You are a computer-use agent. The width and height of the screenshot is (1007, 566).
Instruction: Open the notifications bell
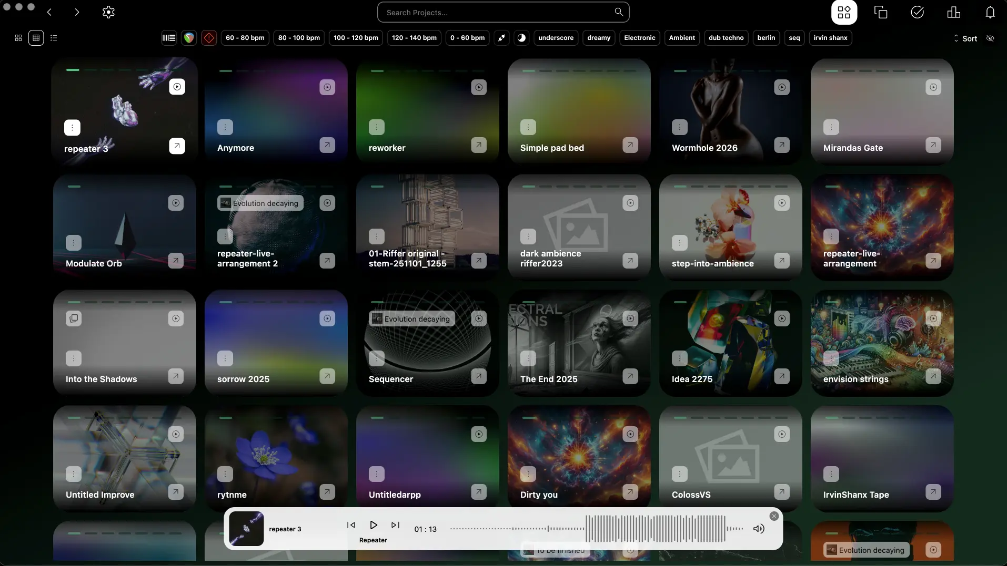[x=990, y=12]
